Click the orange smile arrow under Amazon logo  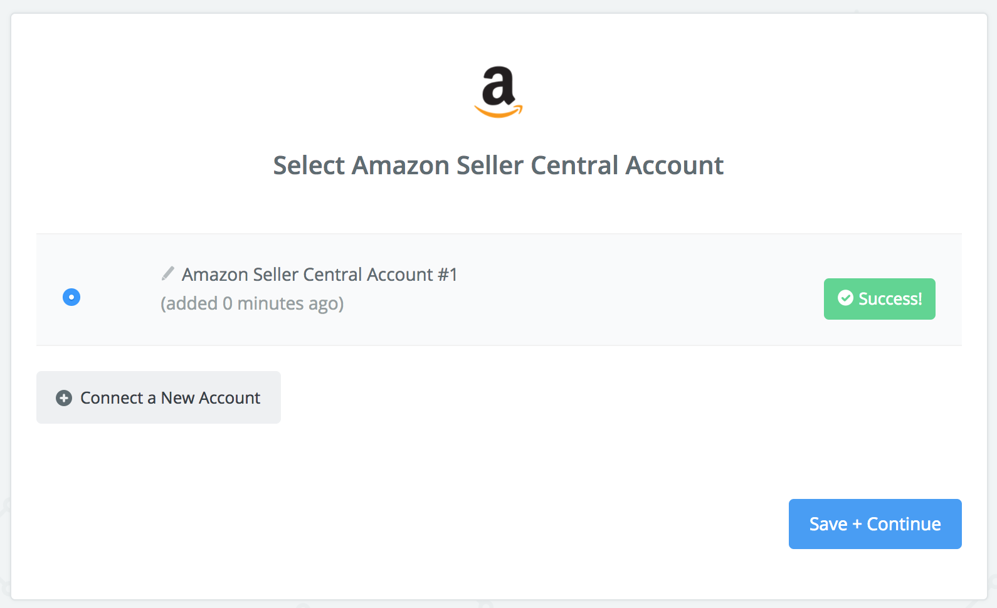(x=498, y=112)
